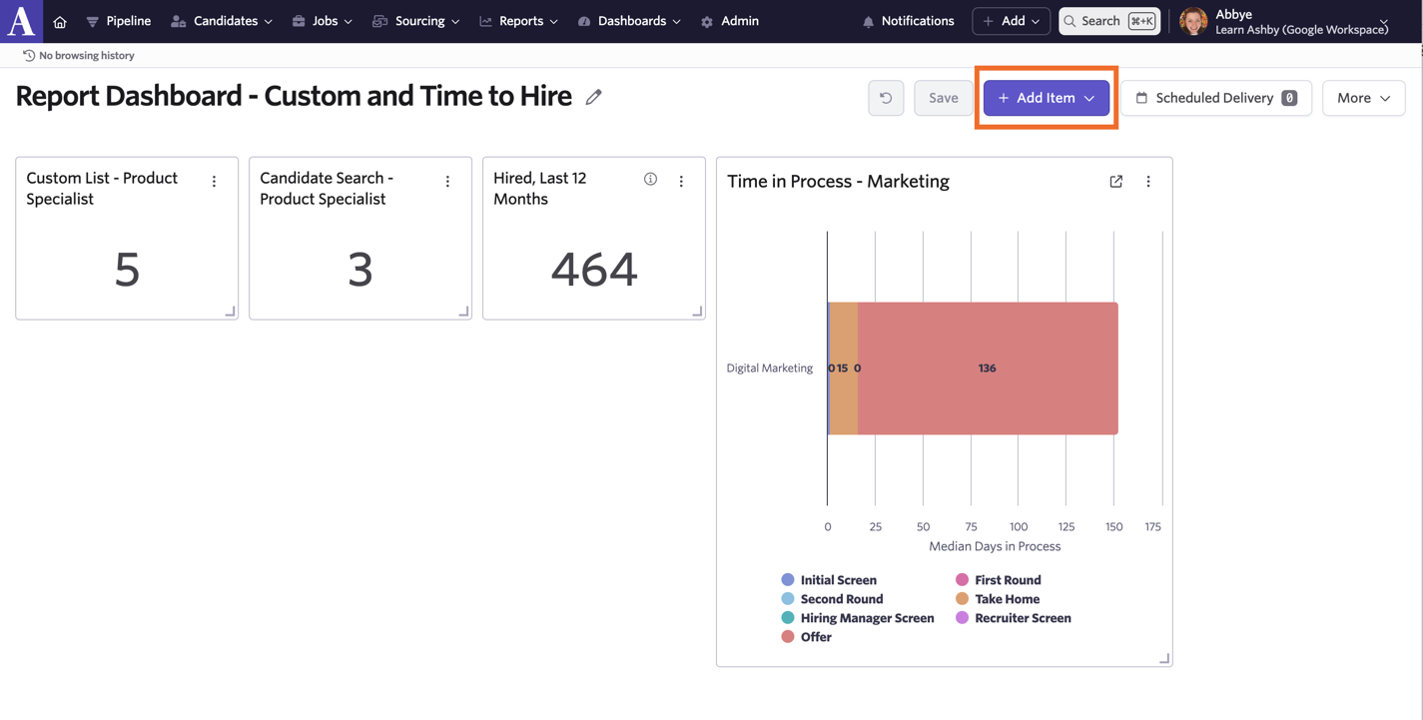Click Abbye's profile avatar
The height and width of the screenshot is (720, 1423).
(1193, 21)
